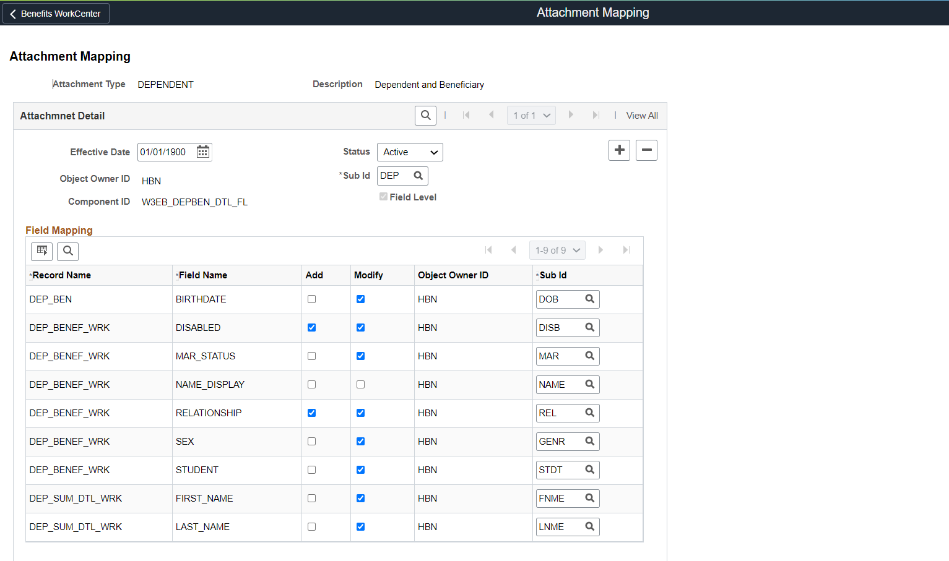The width and height of the screenshot is (949, 561).
Task: Click the Field Mapping find search icon
Action: pyautogui.click(x=68, y=251)
